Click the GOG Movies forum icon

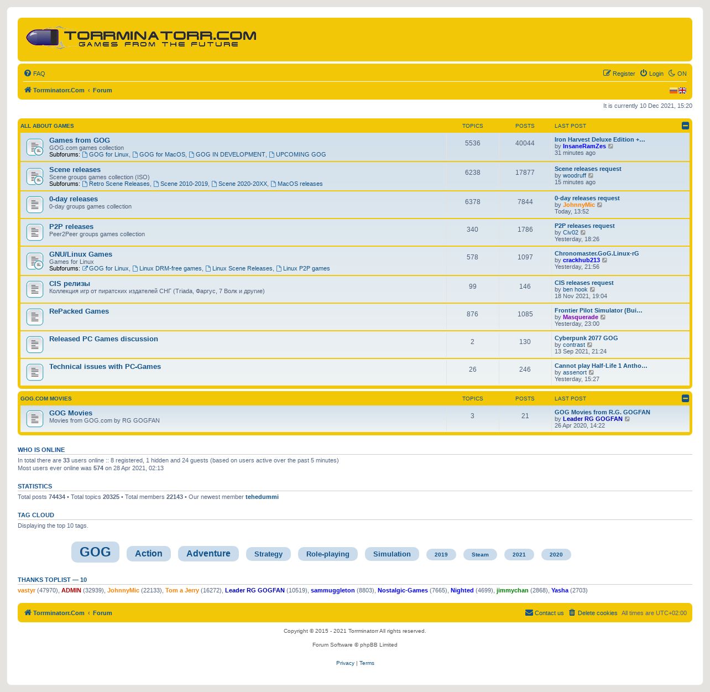pos(35,419)
